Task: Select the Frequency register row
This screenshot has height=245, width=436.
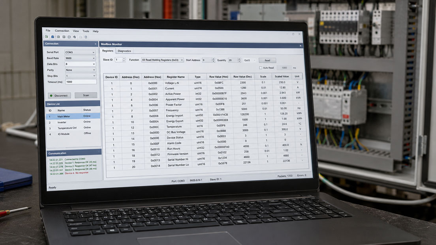Action: click(205, 110)
